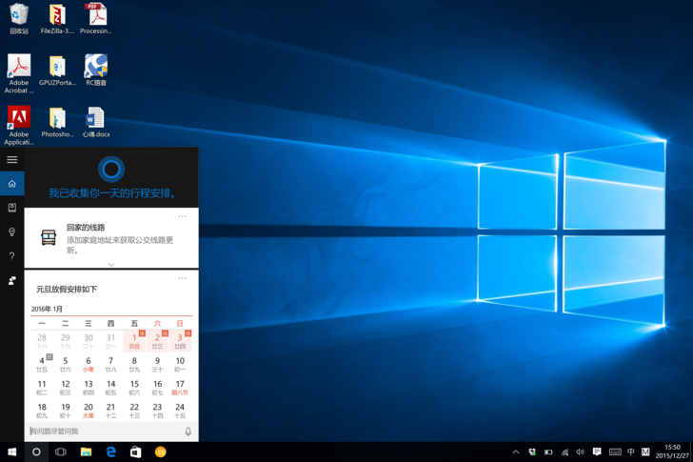Select January 1 New Year's Day in calendar
The width and height of the screenshot is (693, 462).
[134, 340]
